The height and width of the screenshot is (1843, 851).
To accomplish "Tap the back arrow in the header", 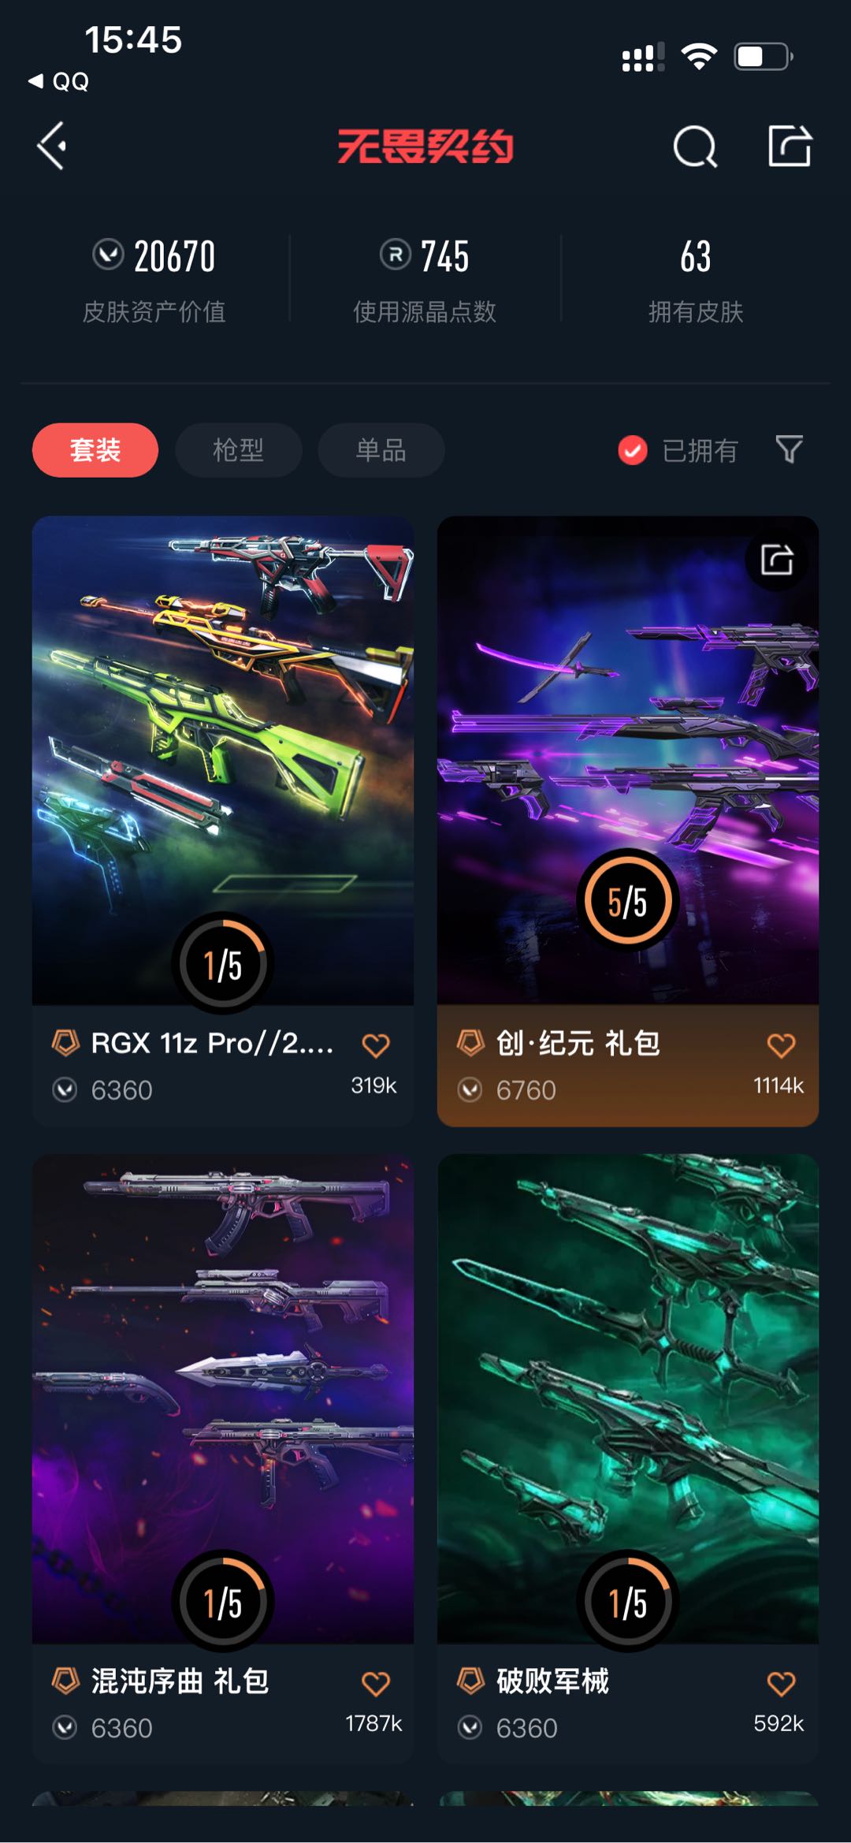I will point(52,146).
